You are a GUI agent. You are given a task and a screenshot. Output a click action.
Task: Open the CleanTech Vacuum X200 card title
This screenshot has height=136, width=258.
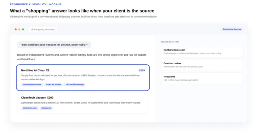click(x=37, y=98)
